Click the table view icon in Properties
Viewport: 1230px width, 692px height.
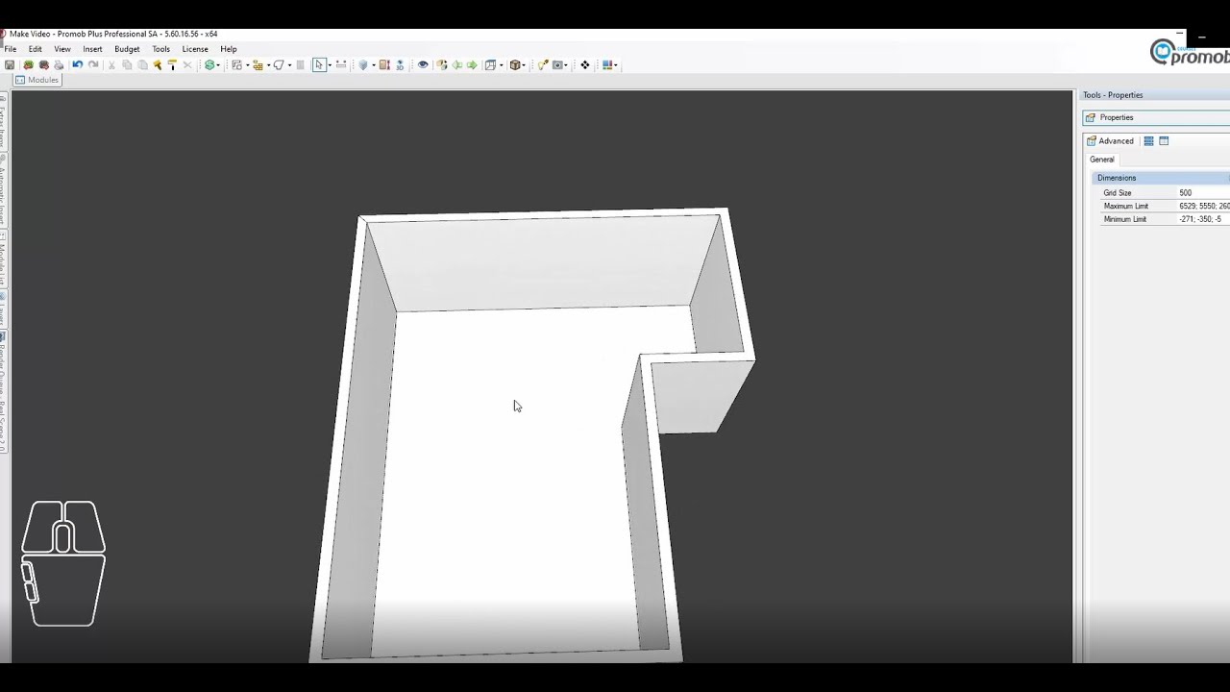coord(1164,141)
